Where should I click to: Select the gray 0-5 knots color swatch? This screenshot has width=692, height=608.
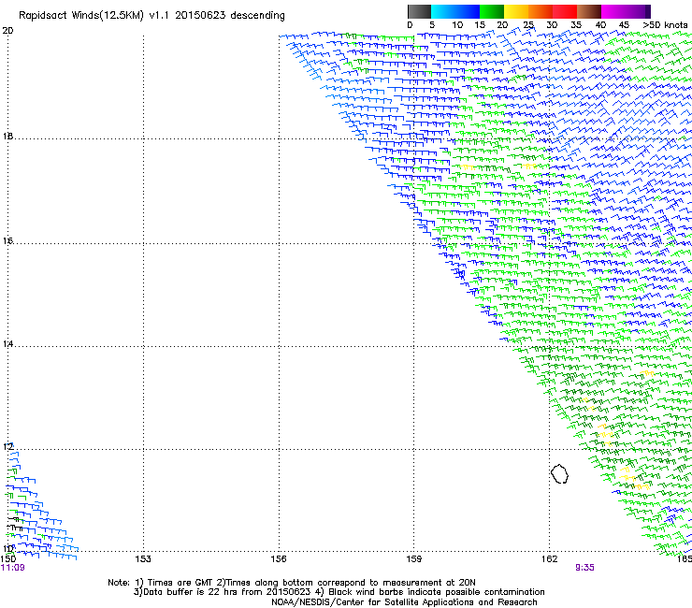(419, 11)
